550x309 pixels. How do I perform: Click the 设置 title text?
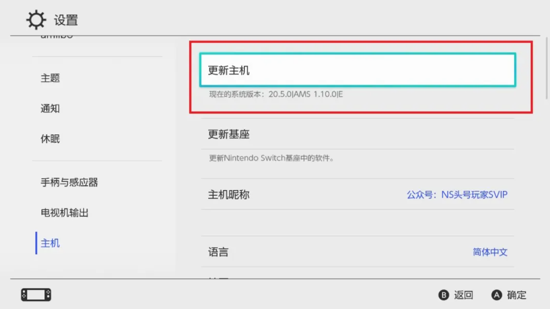(x=66, y=20)
